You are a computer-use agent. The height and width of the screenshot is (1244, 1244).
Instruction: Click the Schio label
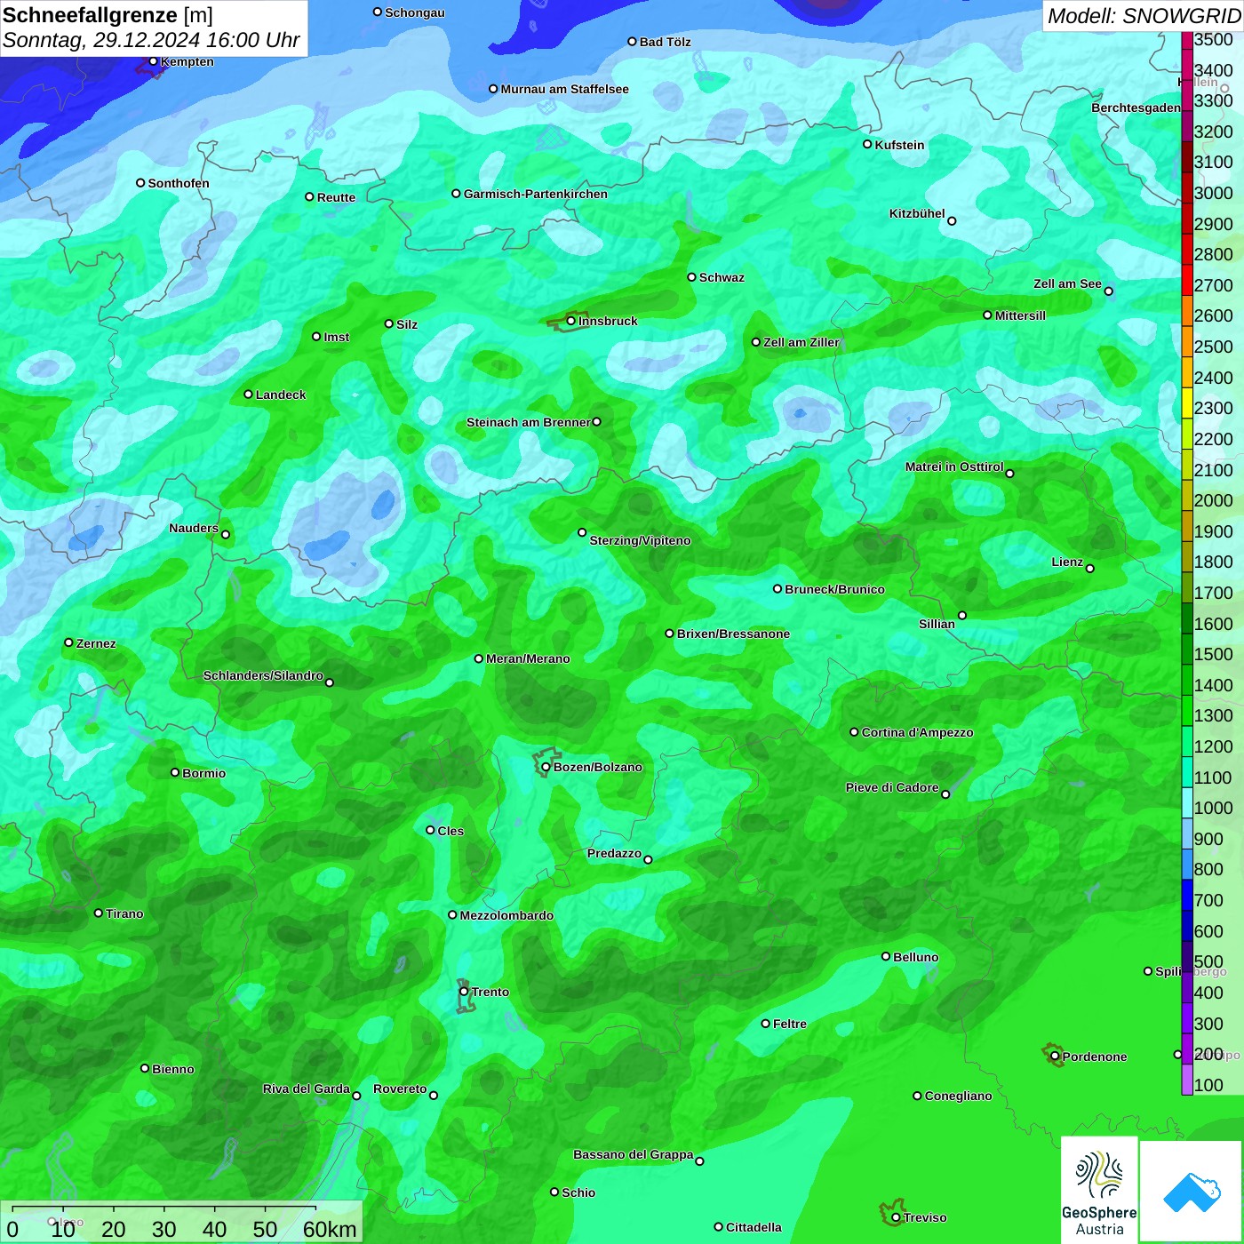pos(578,1192)
